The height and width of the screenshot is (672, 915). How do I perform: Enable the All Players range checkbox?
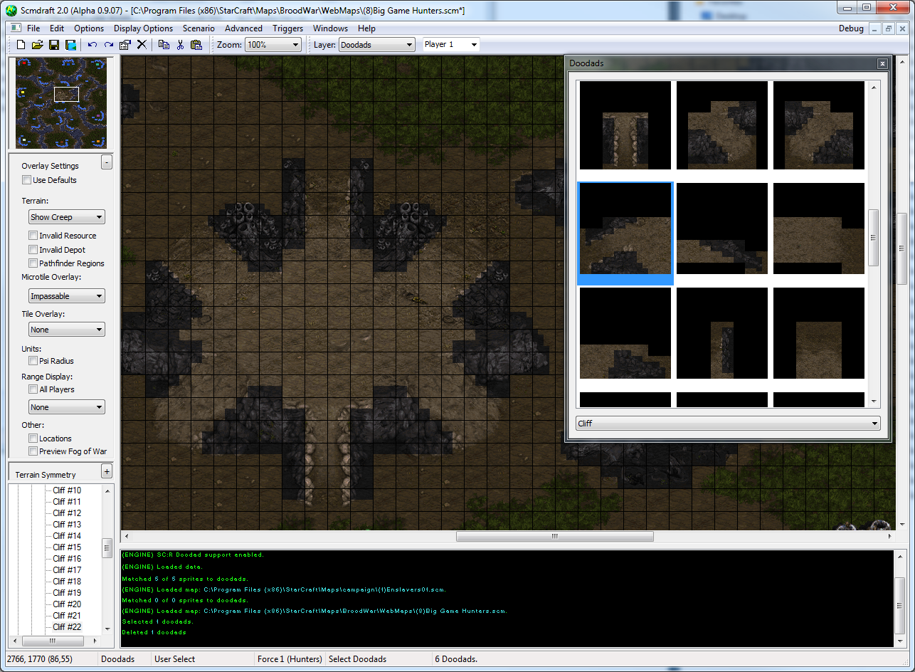(x=33, y=389)
